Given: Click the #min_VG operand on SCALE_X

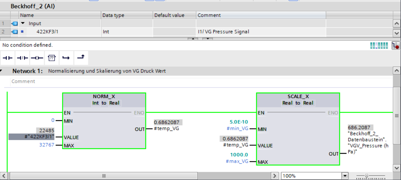Looking at the screenshot, I should coord(237,129).
